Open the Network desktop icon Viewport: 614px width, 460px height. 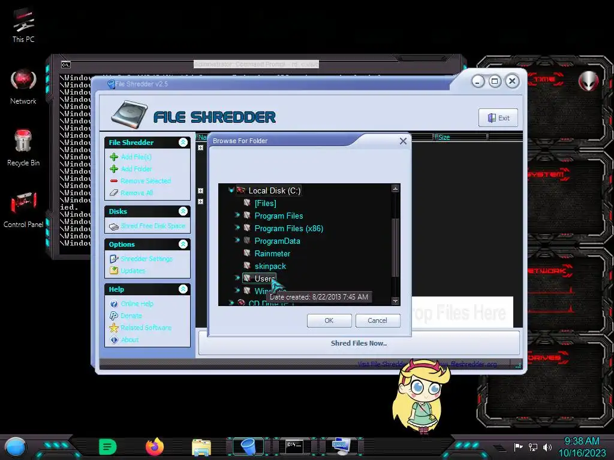pyautogui.click(x=23, y=87)
